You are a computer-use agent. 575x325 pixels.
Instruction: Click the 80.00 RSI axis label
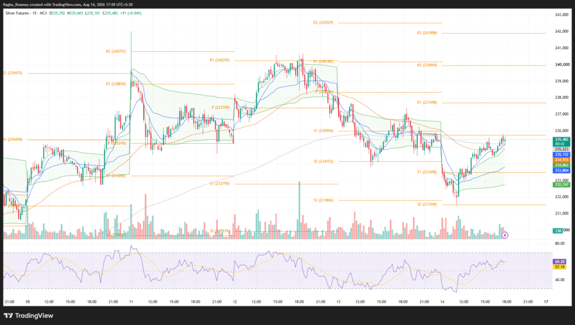[x=560, y=244]
